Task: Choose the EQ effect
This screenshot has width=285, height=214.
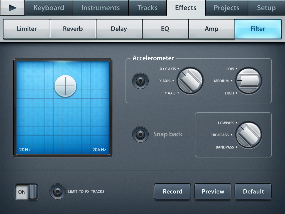Action: 165,29
